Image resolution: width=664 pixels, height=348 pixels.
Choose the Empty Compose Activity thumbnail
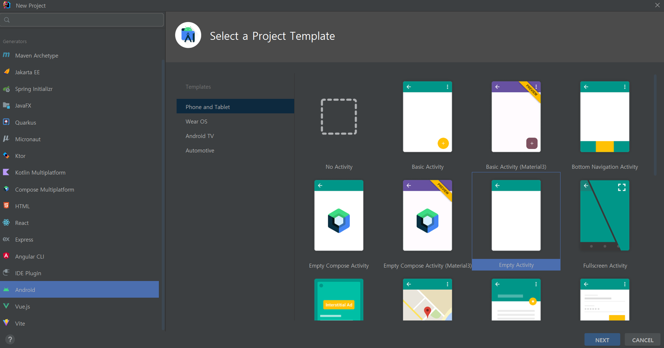[339, 215]
